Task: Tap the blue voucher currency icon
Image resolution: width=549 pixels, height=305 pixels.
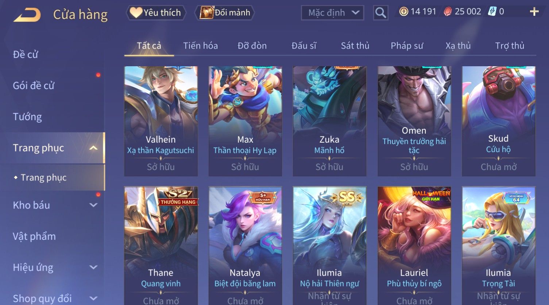Action: 492,12
